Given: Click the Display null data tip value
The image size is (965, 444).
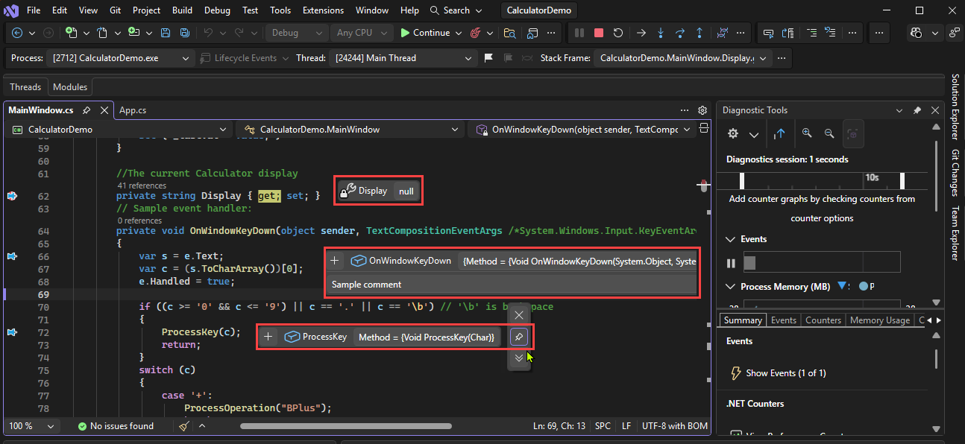Looking at the screenshot, I should 406,191.
